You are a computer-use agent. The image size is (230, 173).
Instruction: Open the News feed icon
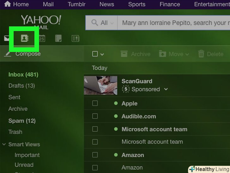point(76,39)
